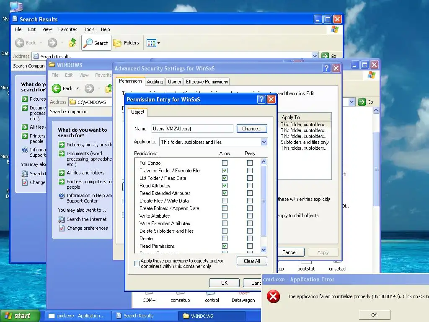
Task: Open the cmsetacl file
Action: pos(337,266)
